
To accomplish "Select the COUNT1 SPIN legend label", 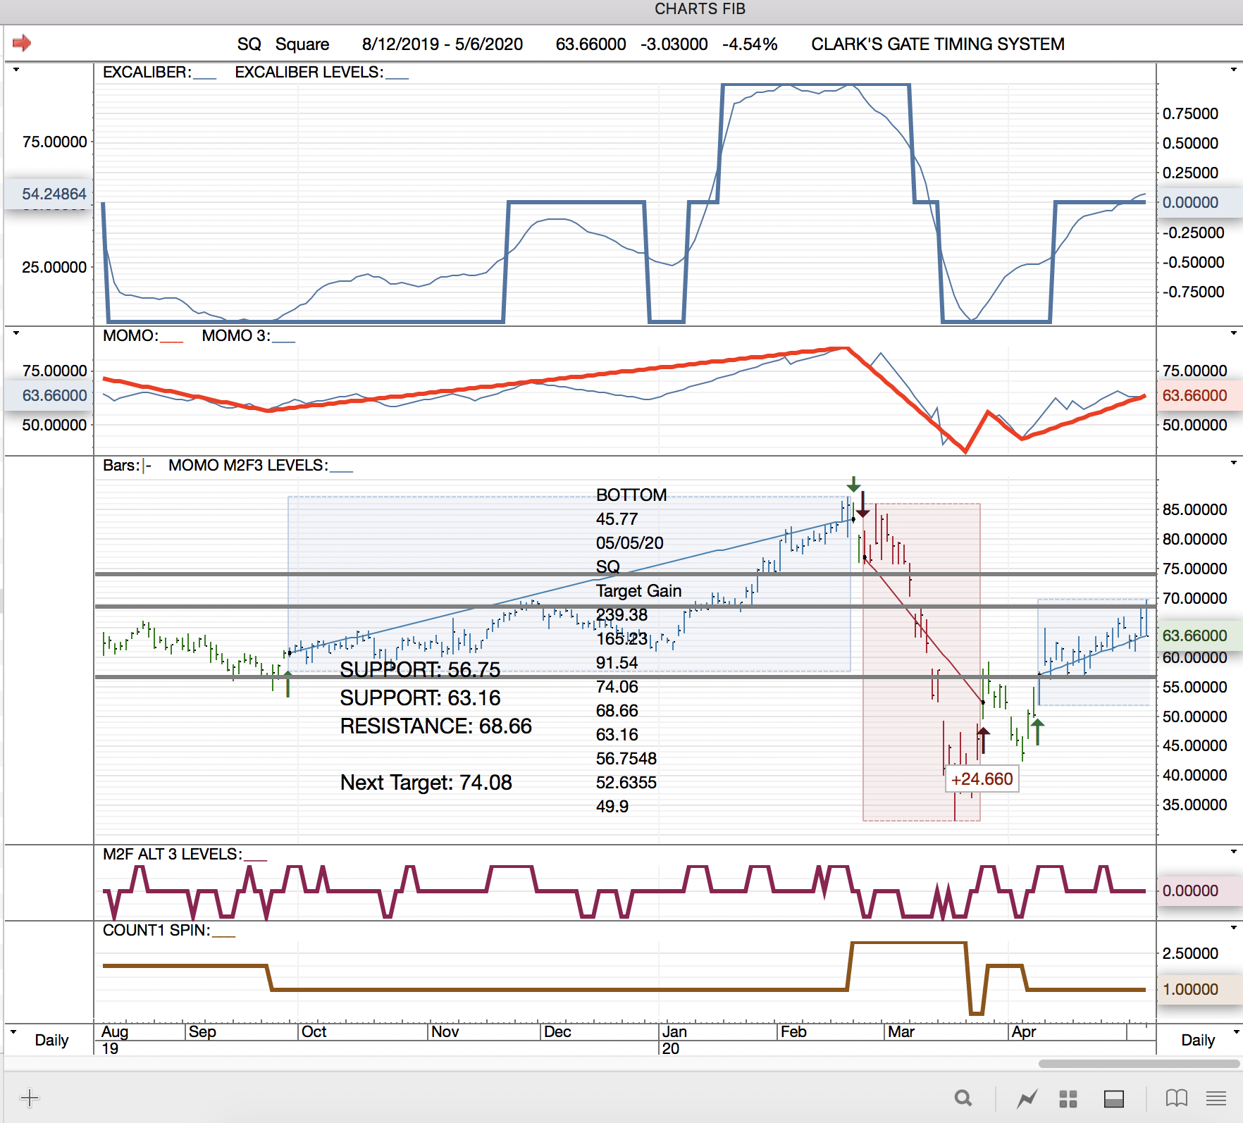I will (x=169, y=930).
